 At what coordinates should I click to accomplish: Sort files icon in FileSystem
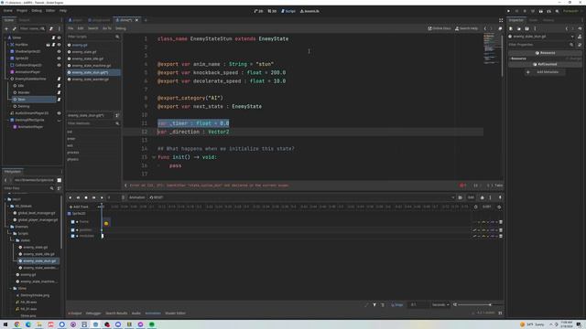point(59,188)
